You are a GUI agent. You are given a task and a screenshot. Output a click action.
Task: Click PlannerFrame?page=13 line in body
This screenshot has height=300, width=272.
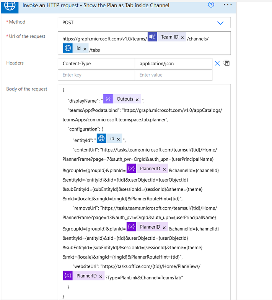click(x=139, y=218)
